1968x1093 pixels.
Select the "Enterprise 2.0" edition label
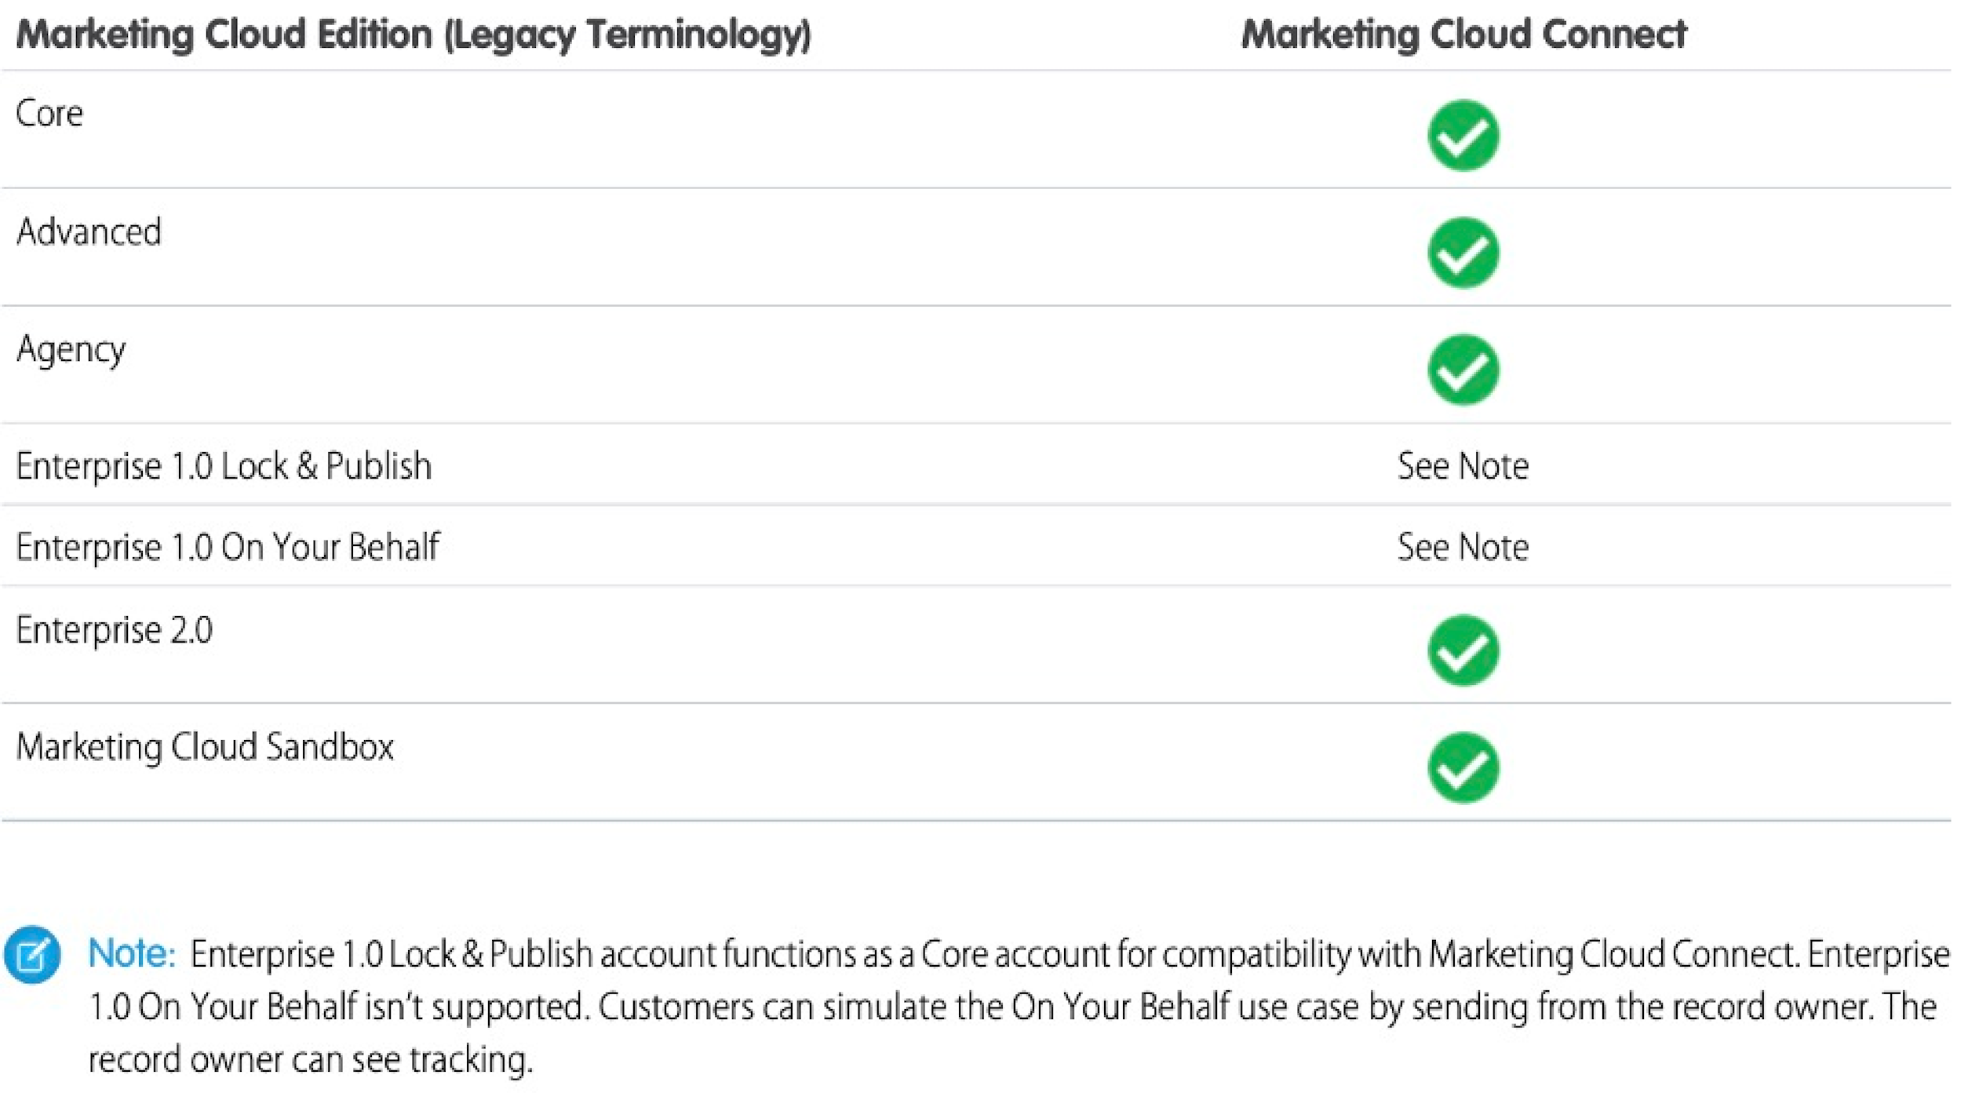click(x=115, y=631)
